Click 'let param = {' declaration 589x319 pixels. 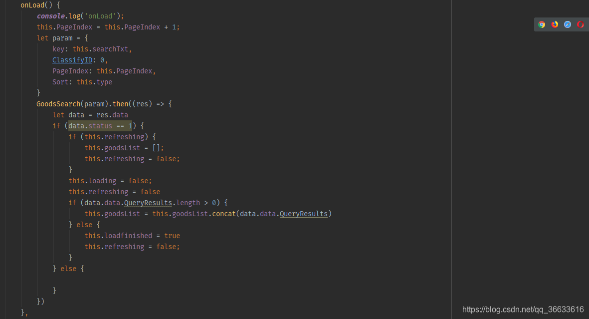click(62, 38)
